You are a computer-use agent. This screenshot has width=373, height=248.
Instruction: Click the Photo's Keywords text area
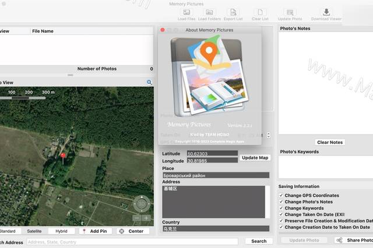(x=326, y=167)
